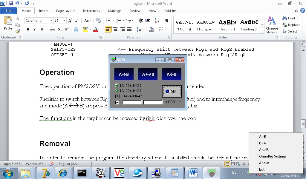The height and width of the screenshot is (179, 306).
Task: Switch to Web Layout view
Action: pyautogui.click(x=238, y=164)
